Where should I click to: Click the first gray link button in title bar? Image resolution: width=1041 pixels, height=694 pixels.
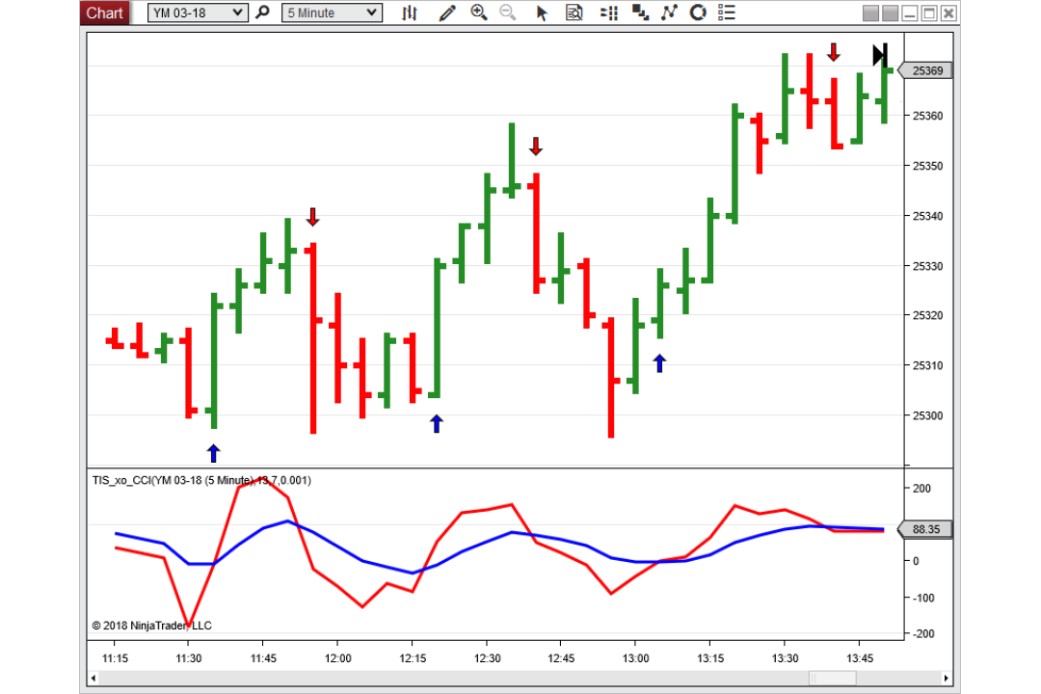click(x=870, y=13)
